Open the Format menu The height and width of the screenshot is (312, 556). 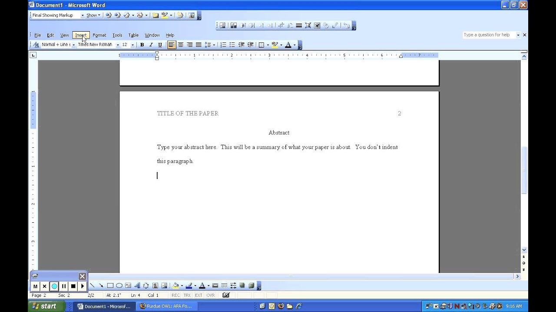(x=99, y=35)
